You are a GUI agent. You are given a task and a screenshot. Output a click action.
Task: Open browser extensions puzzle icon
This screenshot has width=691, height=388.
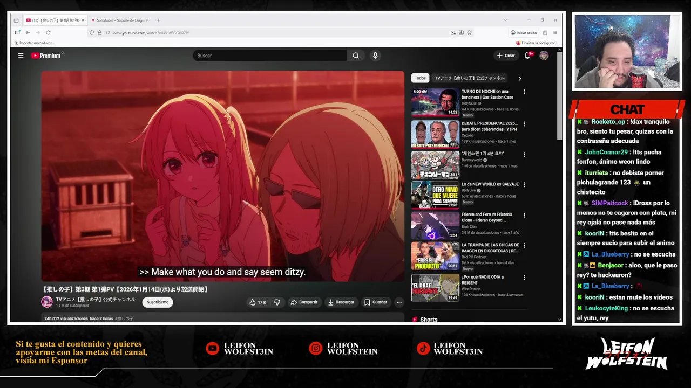[545, 33]
